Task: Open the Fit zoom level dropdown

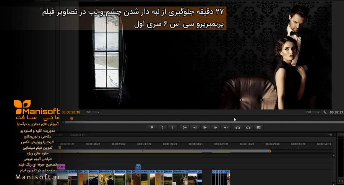Action: (x=93, y=112)
